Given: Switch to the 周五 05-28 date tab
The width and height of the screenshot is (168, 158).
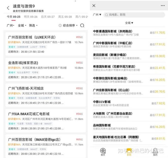Looking at the screenshot, I should 65,17.
